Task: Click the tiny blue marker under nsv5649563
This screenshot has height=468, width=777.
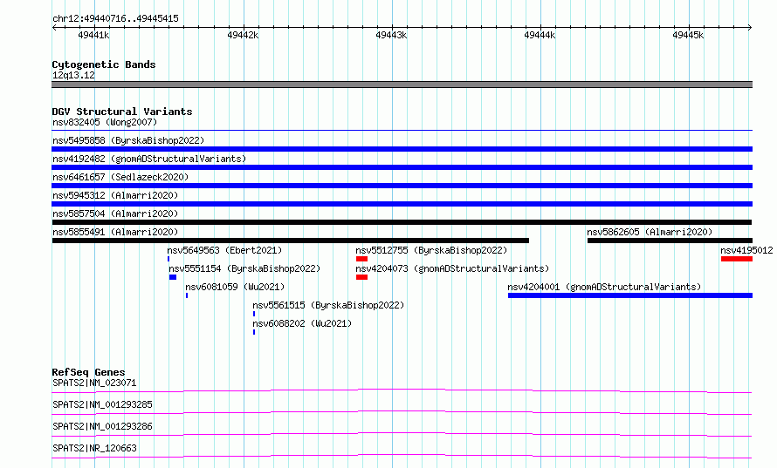Action: coord(168,259)
